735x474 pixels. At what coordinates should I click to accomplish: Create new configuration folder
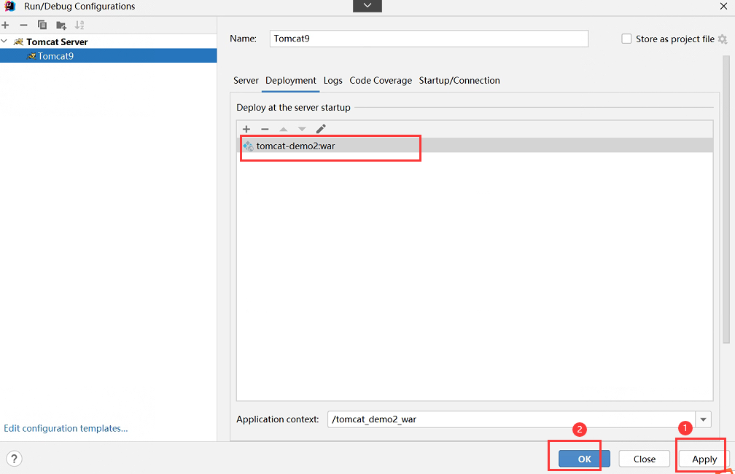(x=61, y=25)
